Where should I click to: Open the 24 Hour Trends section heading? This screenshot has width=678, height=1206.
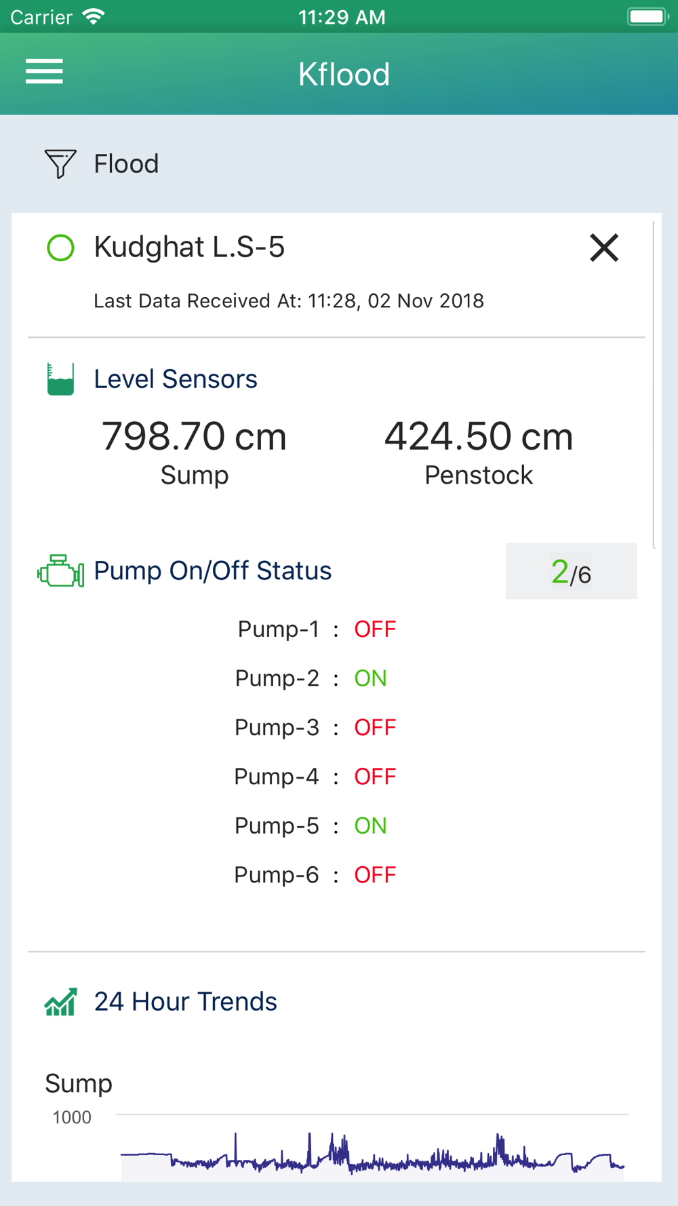(185, 1002)
